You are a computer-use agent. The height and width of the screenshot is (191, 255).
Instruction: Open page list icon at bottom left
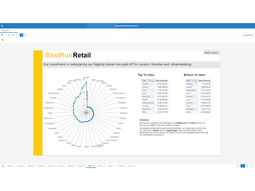pyautogui.click(x=3, y=166)
